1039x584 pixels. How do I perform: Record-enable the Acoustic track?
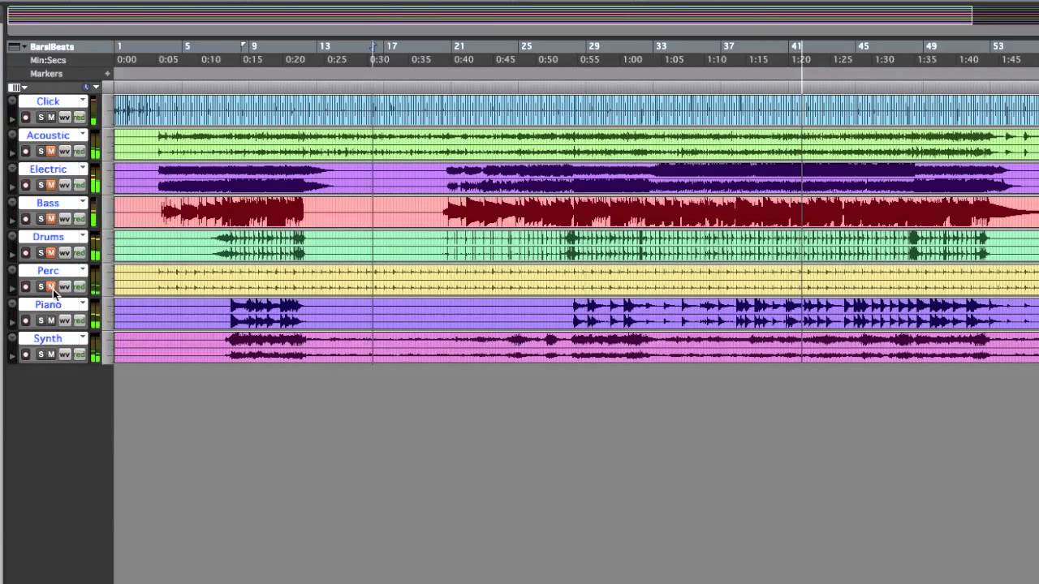[x=25, y=152]
